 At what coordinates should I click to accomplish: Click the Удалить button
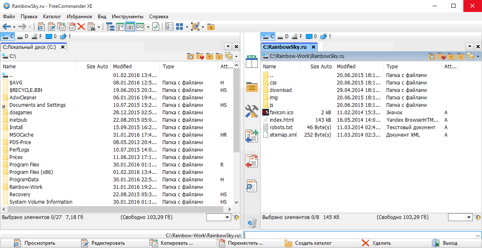click(376, 243)
